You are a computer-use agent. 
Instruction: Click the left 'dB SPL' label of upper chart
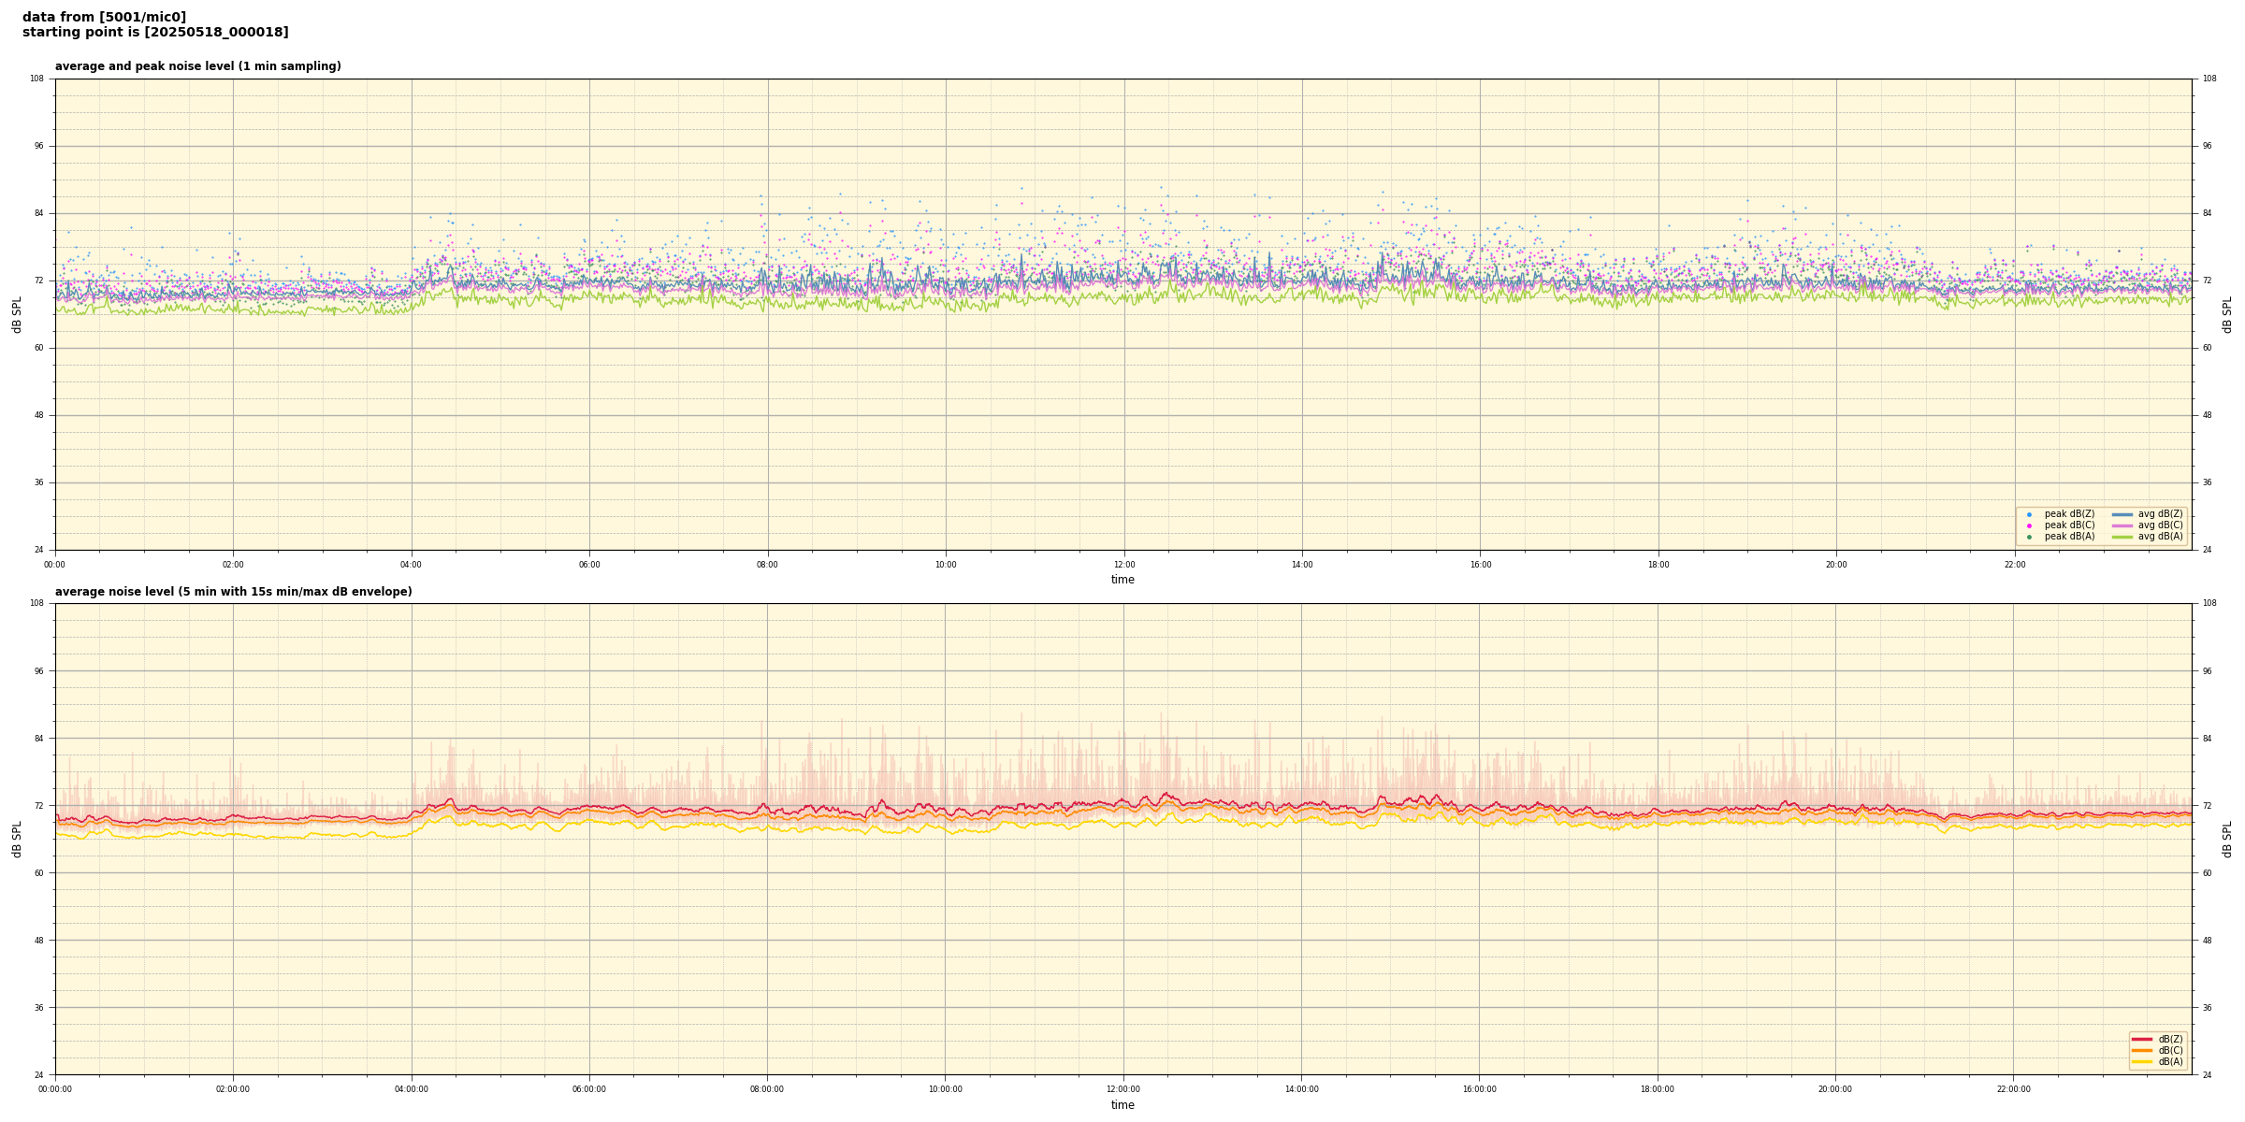click(x=17, y=314)
